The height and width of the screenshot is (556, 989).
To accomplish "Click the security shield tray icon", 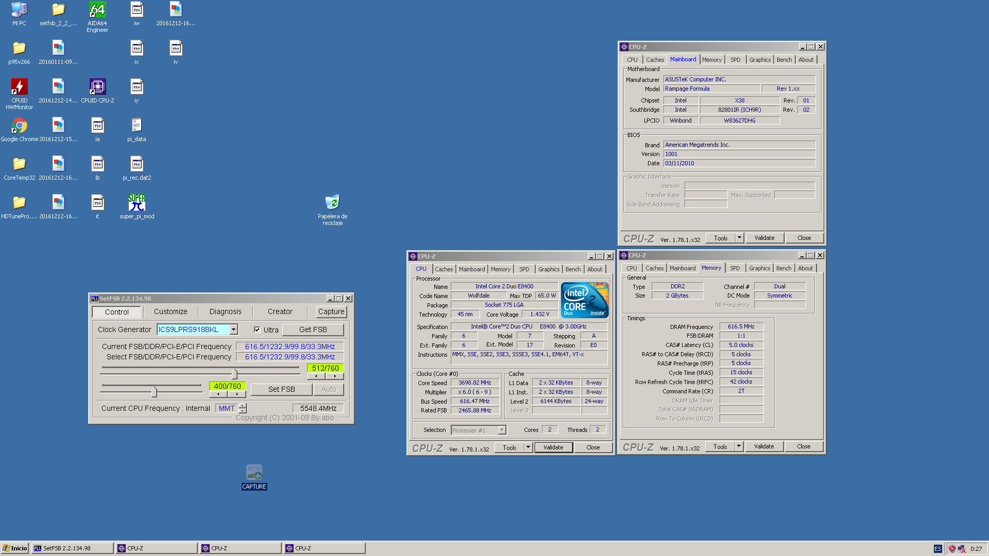I will coord(952,549).
